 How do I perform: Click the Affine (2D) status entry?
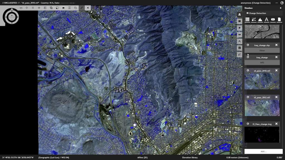point(142,157)
